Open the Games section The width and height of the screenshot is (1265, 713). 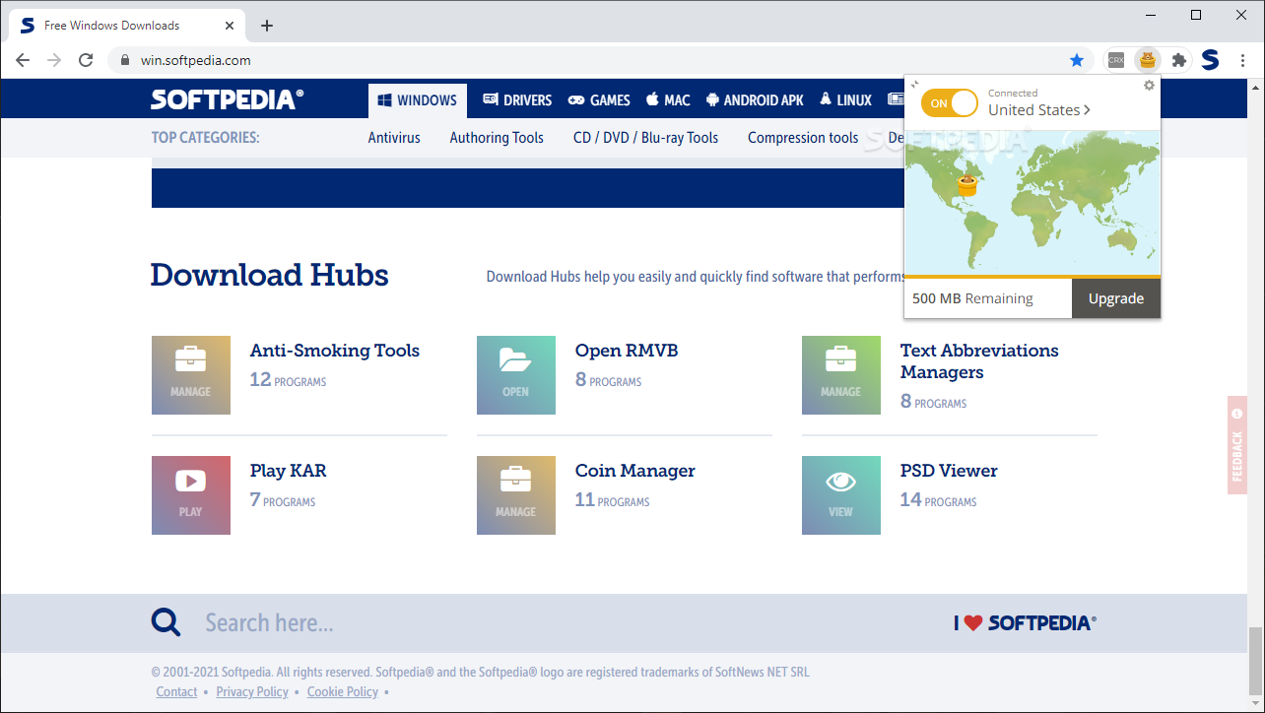click(x=600, y=100)
